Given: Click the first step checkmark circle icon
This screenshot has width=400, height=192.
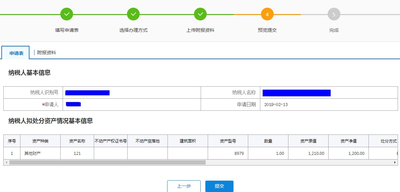Looking at the screenshot, I should [x=67, y=14].
